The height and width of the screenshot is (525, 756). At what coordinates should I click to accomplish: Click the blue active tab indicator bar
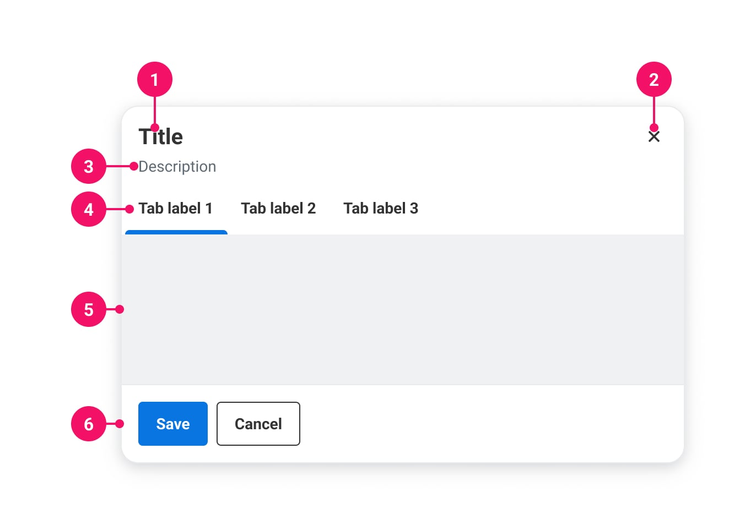coord(176,232)
